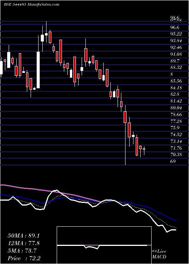Click the 78.66 price axis label
The image size is (189, 264).
tap(176, 115)
